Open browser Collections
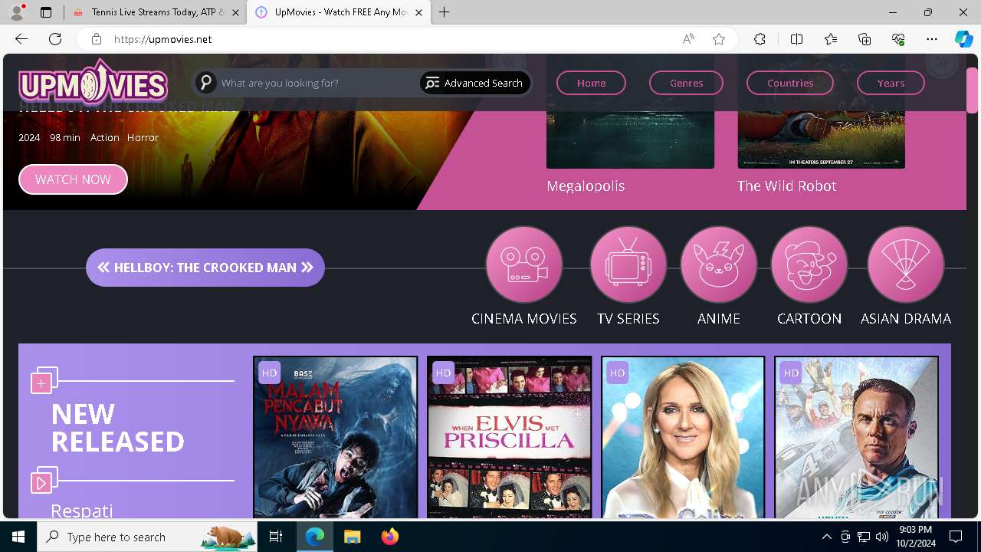 (x=865, y=39)
